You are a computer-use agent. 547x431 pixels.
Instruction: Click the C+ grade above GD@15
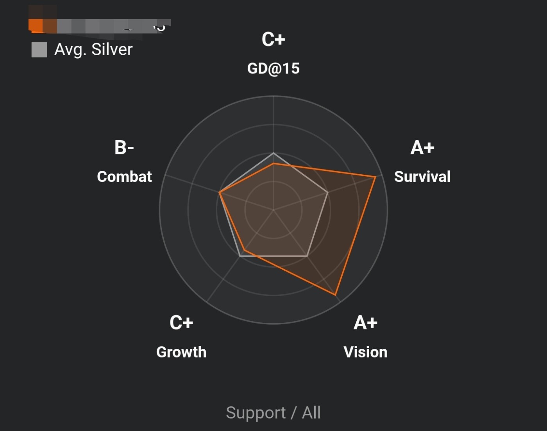273,39
